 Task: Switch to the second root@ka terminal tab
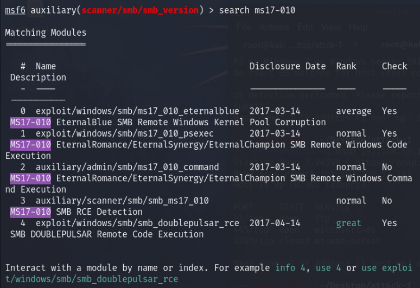[399, 44]
